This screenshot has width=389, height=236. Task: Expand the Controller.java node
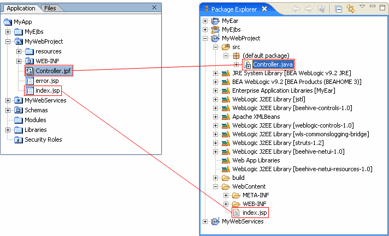click(x=236, y=64)
